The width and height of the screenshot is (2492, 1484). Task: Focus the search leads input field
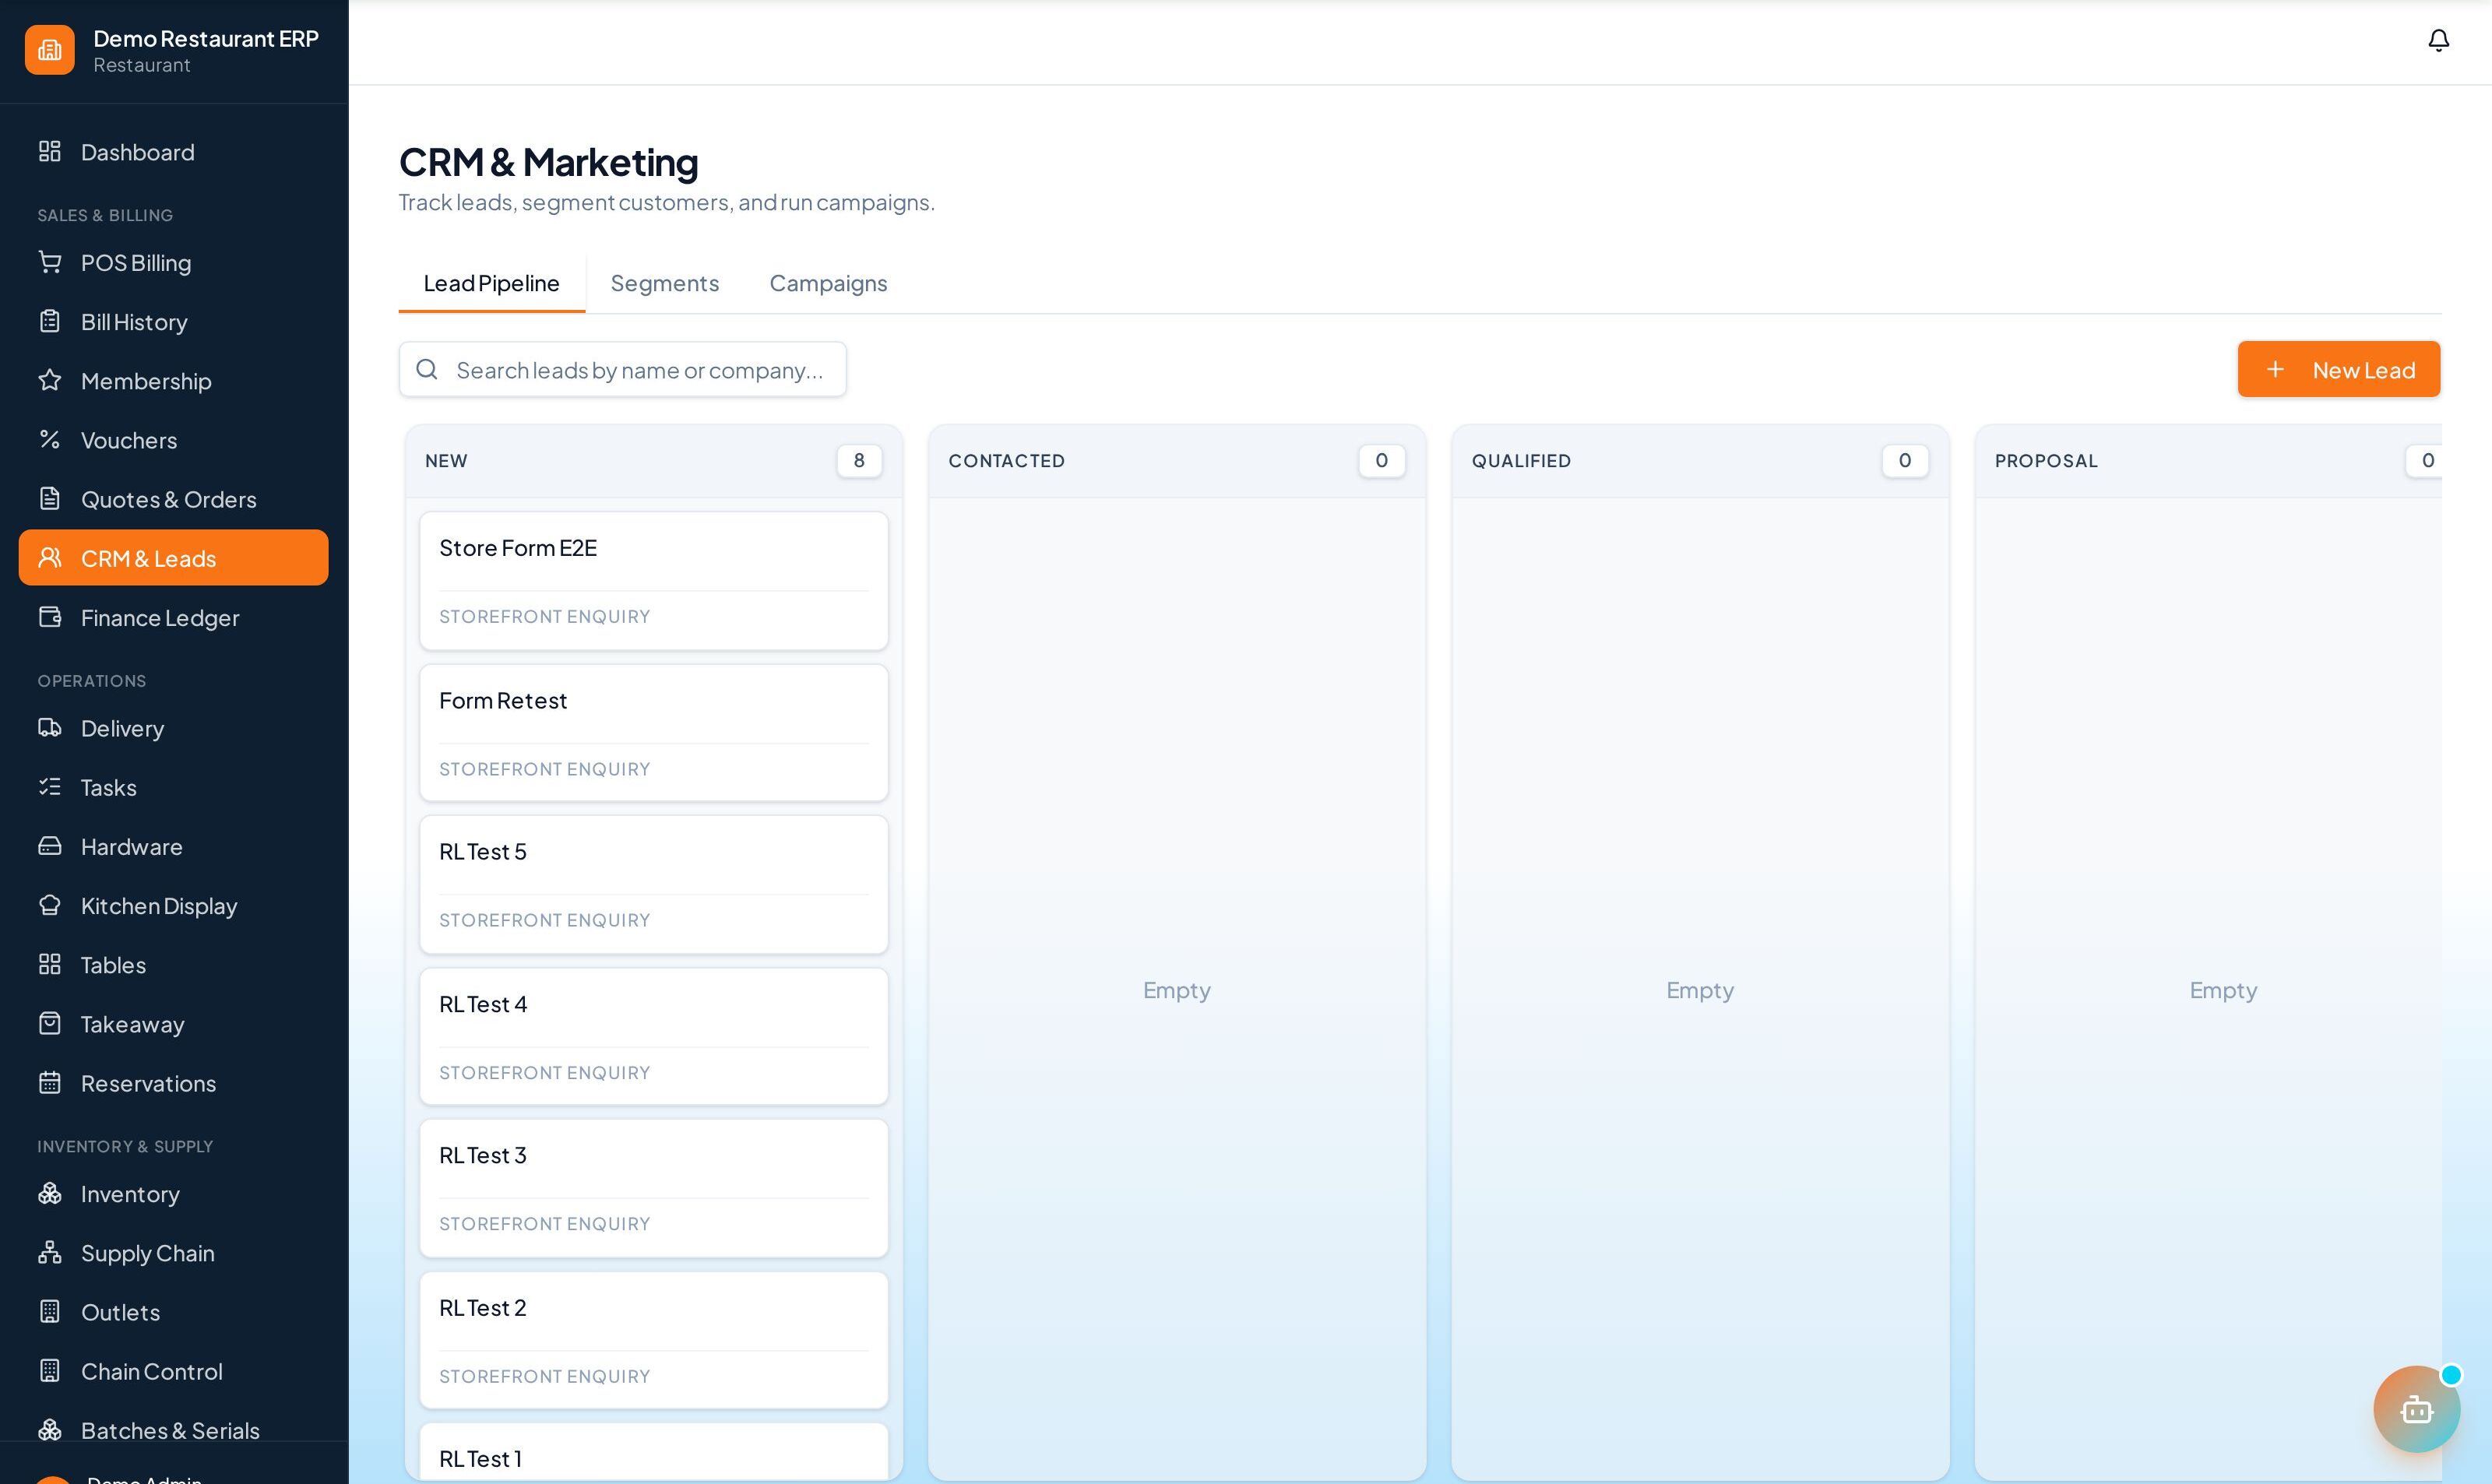622,370
